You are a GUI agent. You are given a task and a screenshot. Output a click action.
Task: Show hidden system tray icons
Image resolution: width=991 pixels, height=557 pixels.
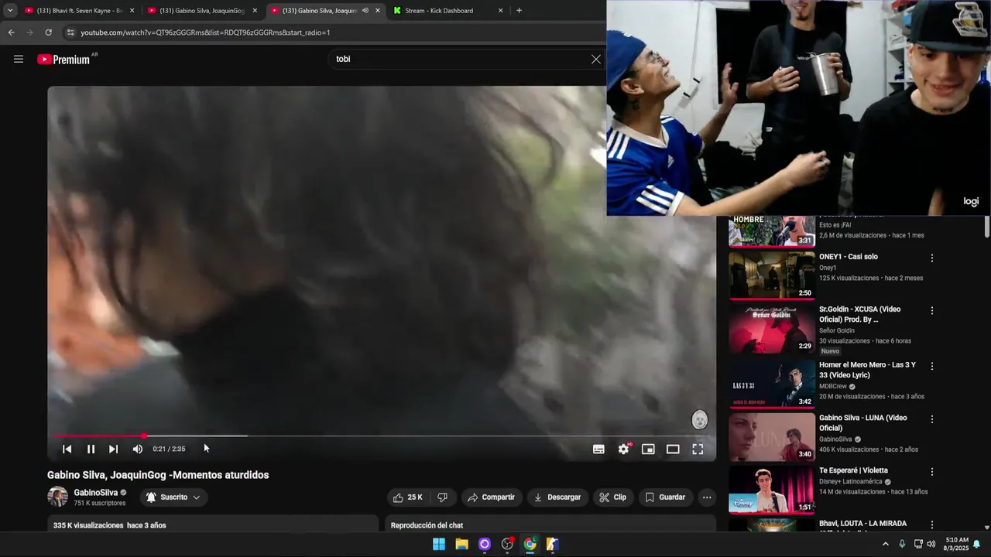(885, 544)
